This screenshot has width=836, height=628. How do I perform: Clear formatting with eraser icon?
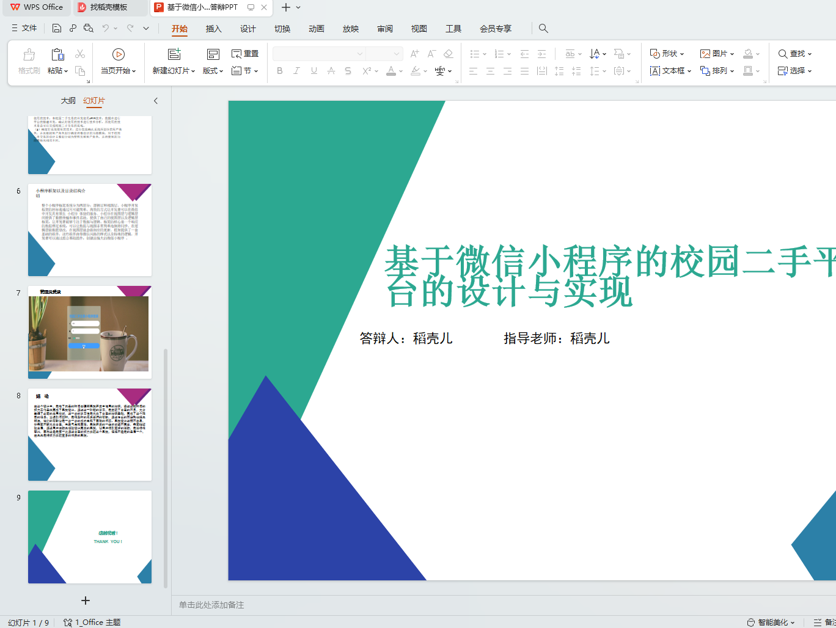[x=449, y=54]
